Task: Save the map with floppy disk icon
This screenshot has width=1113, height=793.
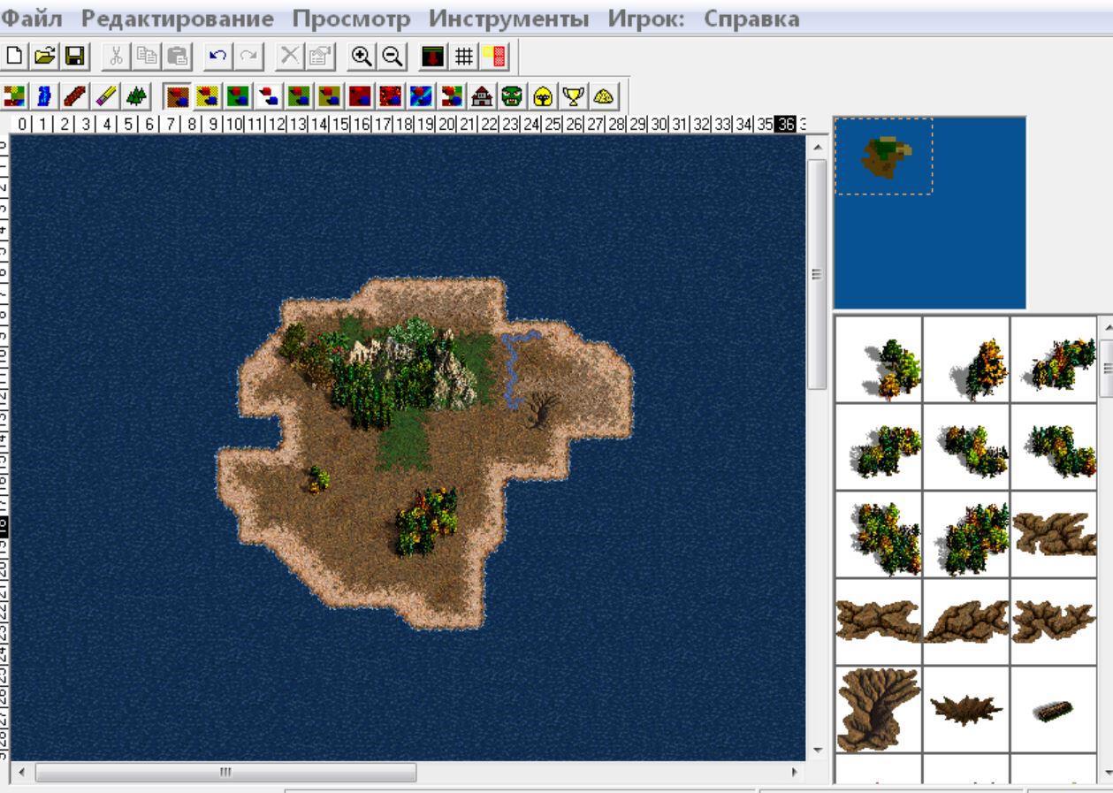Action: pyautogui.click(x=75, y=56)
